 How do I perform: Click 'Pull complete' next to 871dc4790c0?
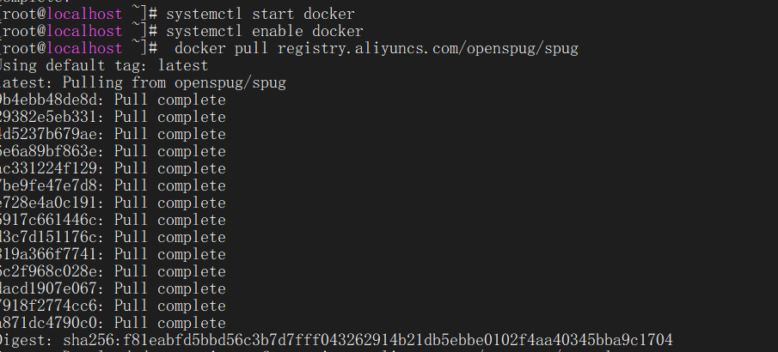[170, 323]
